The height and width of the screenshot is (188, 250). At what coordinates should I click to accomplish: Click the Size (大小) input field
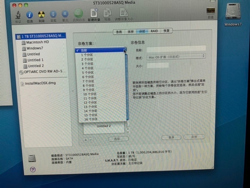click(157, 65)
